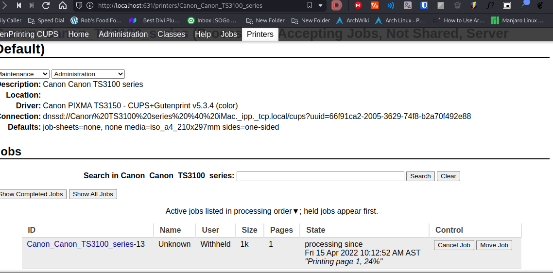Viewport: 553px width, 273px height.
Task: Click the Withheld user cell
Action: [x=215, y=244]
